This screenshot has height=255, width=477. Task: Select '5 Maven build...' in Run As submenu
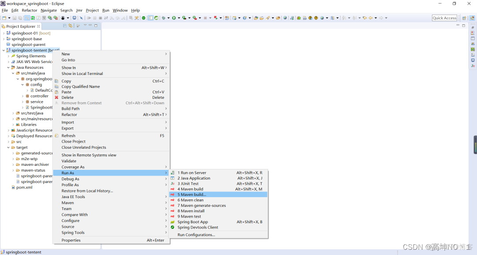click(x=219, y=195)
